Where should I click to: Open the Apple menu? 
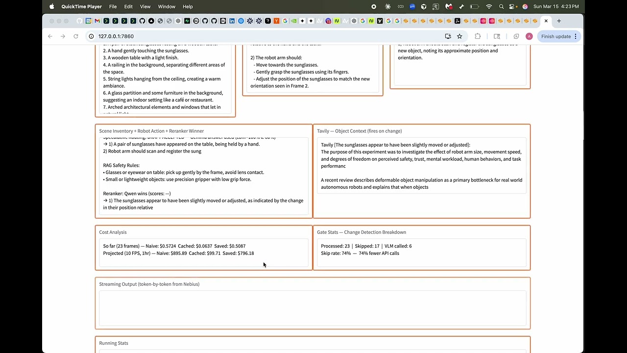coord(51,6)
